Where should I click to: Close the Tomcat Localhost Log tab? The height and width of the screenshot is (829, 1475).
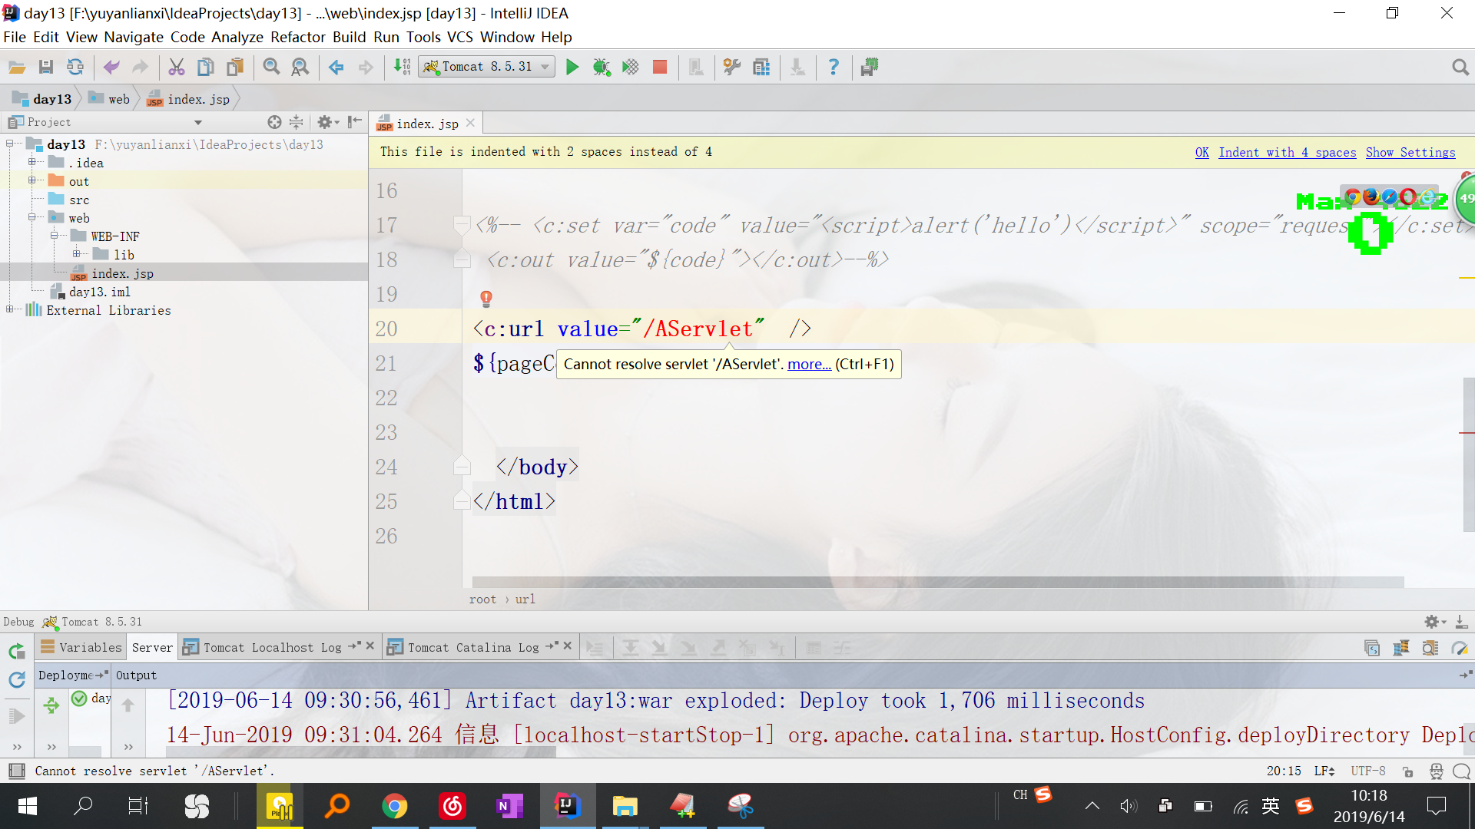pos(370,646)
